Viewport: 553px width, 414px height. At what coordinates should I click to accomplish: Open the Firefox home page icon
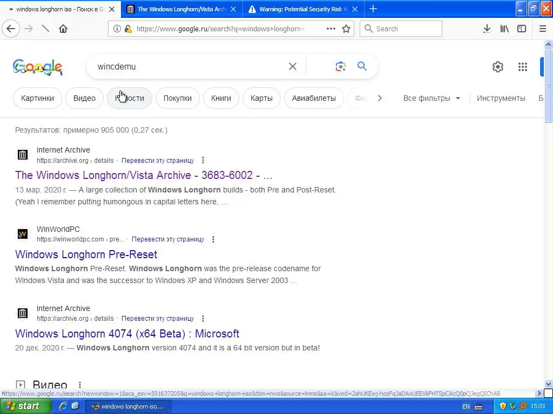[63, 29]
